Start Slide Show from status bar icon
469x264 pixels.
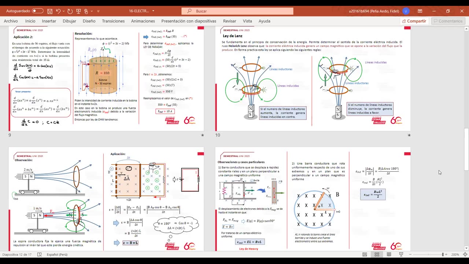pyautogui.click(x=401, y=254)
